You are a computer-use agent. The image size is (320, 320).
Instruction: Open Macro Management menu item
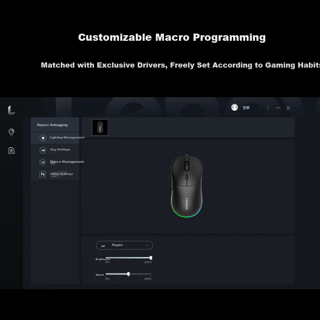pos(67,162)
